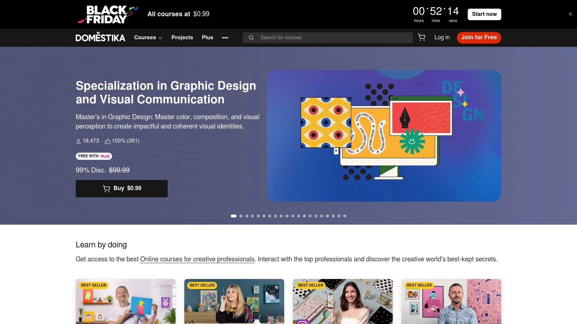Follow the 'Online courses for creative professionals' link
The height and width of the screenshot is (324, 577).
(x=197, y=259)
